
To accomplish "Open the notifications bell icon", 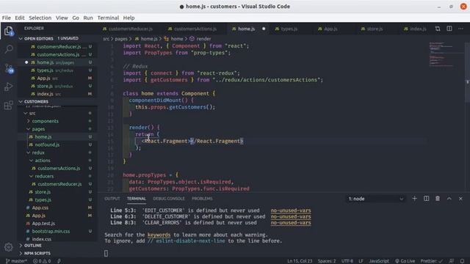I will coord(462,261).
